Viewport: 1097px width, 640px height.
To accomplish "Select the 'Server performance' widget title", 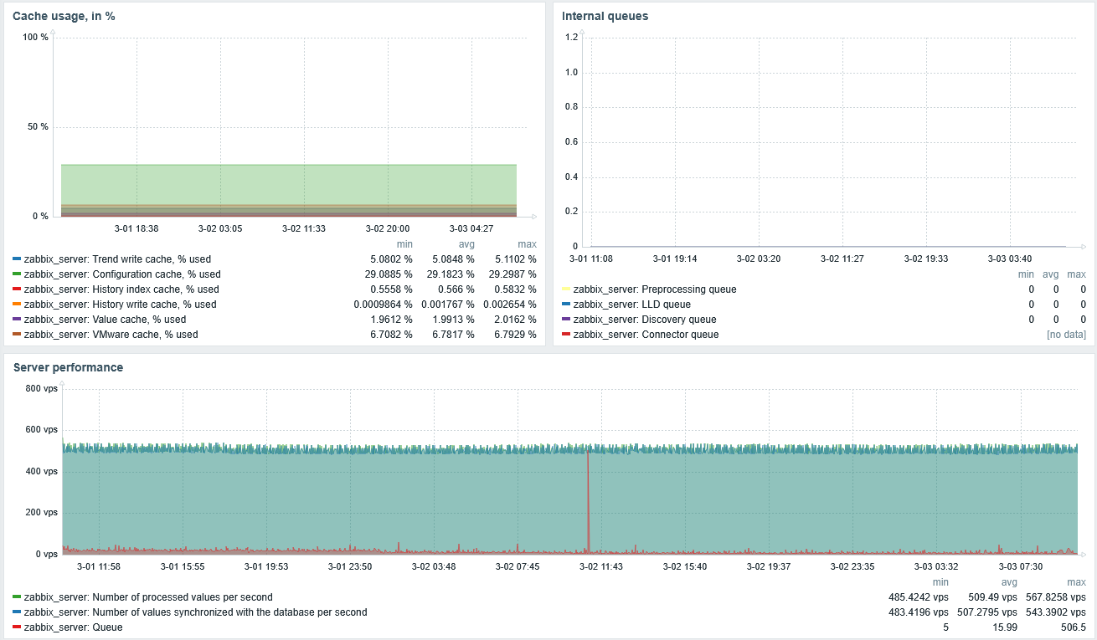I will (x=68, y=367).
